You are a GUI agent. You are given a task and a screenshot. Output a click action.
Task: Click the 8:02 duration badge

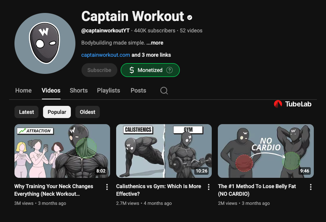click(x=101, y=171)
